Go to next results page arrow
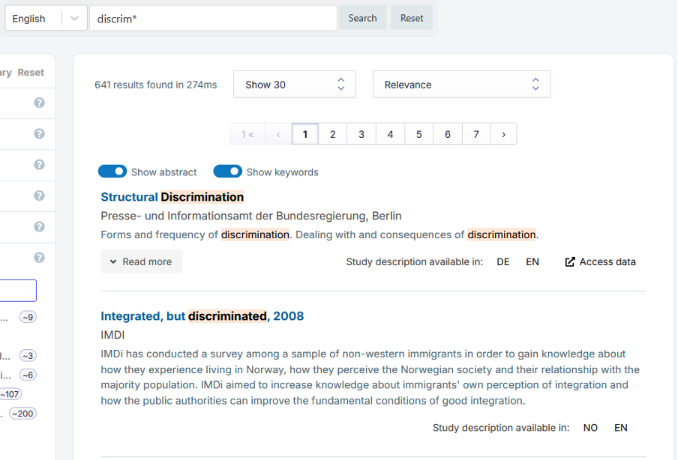The height and width of the screenshot is (460, 678). pyautogui.click(x=503, y=134)
